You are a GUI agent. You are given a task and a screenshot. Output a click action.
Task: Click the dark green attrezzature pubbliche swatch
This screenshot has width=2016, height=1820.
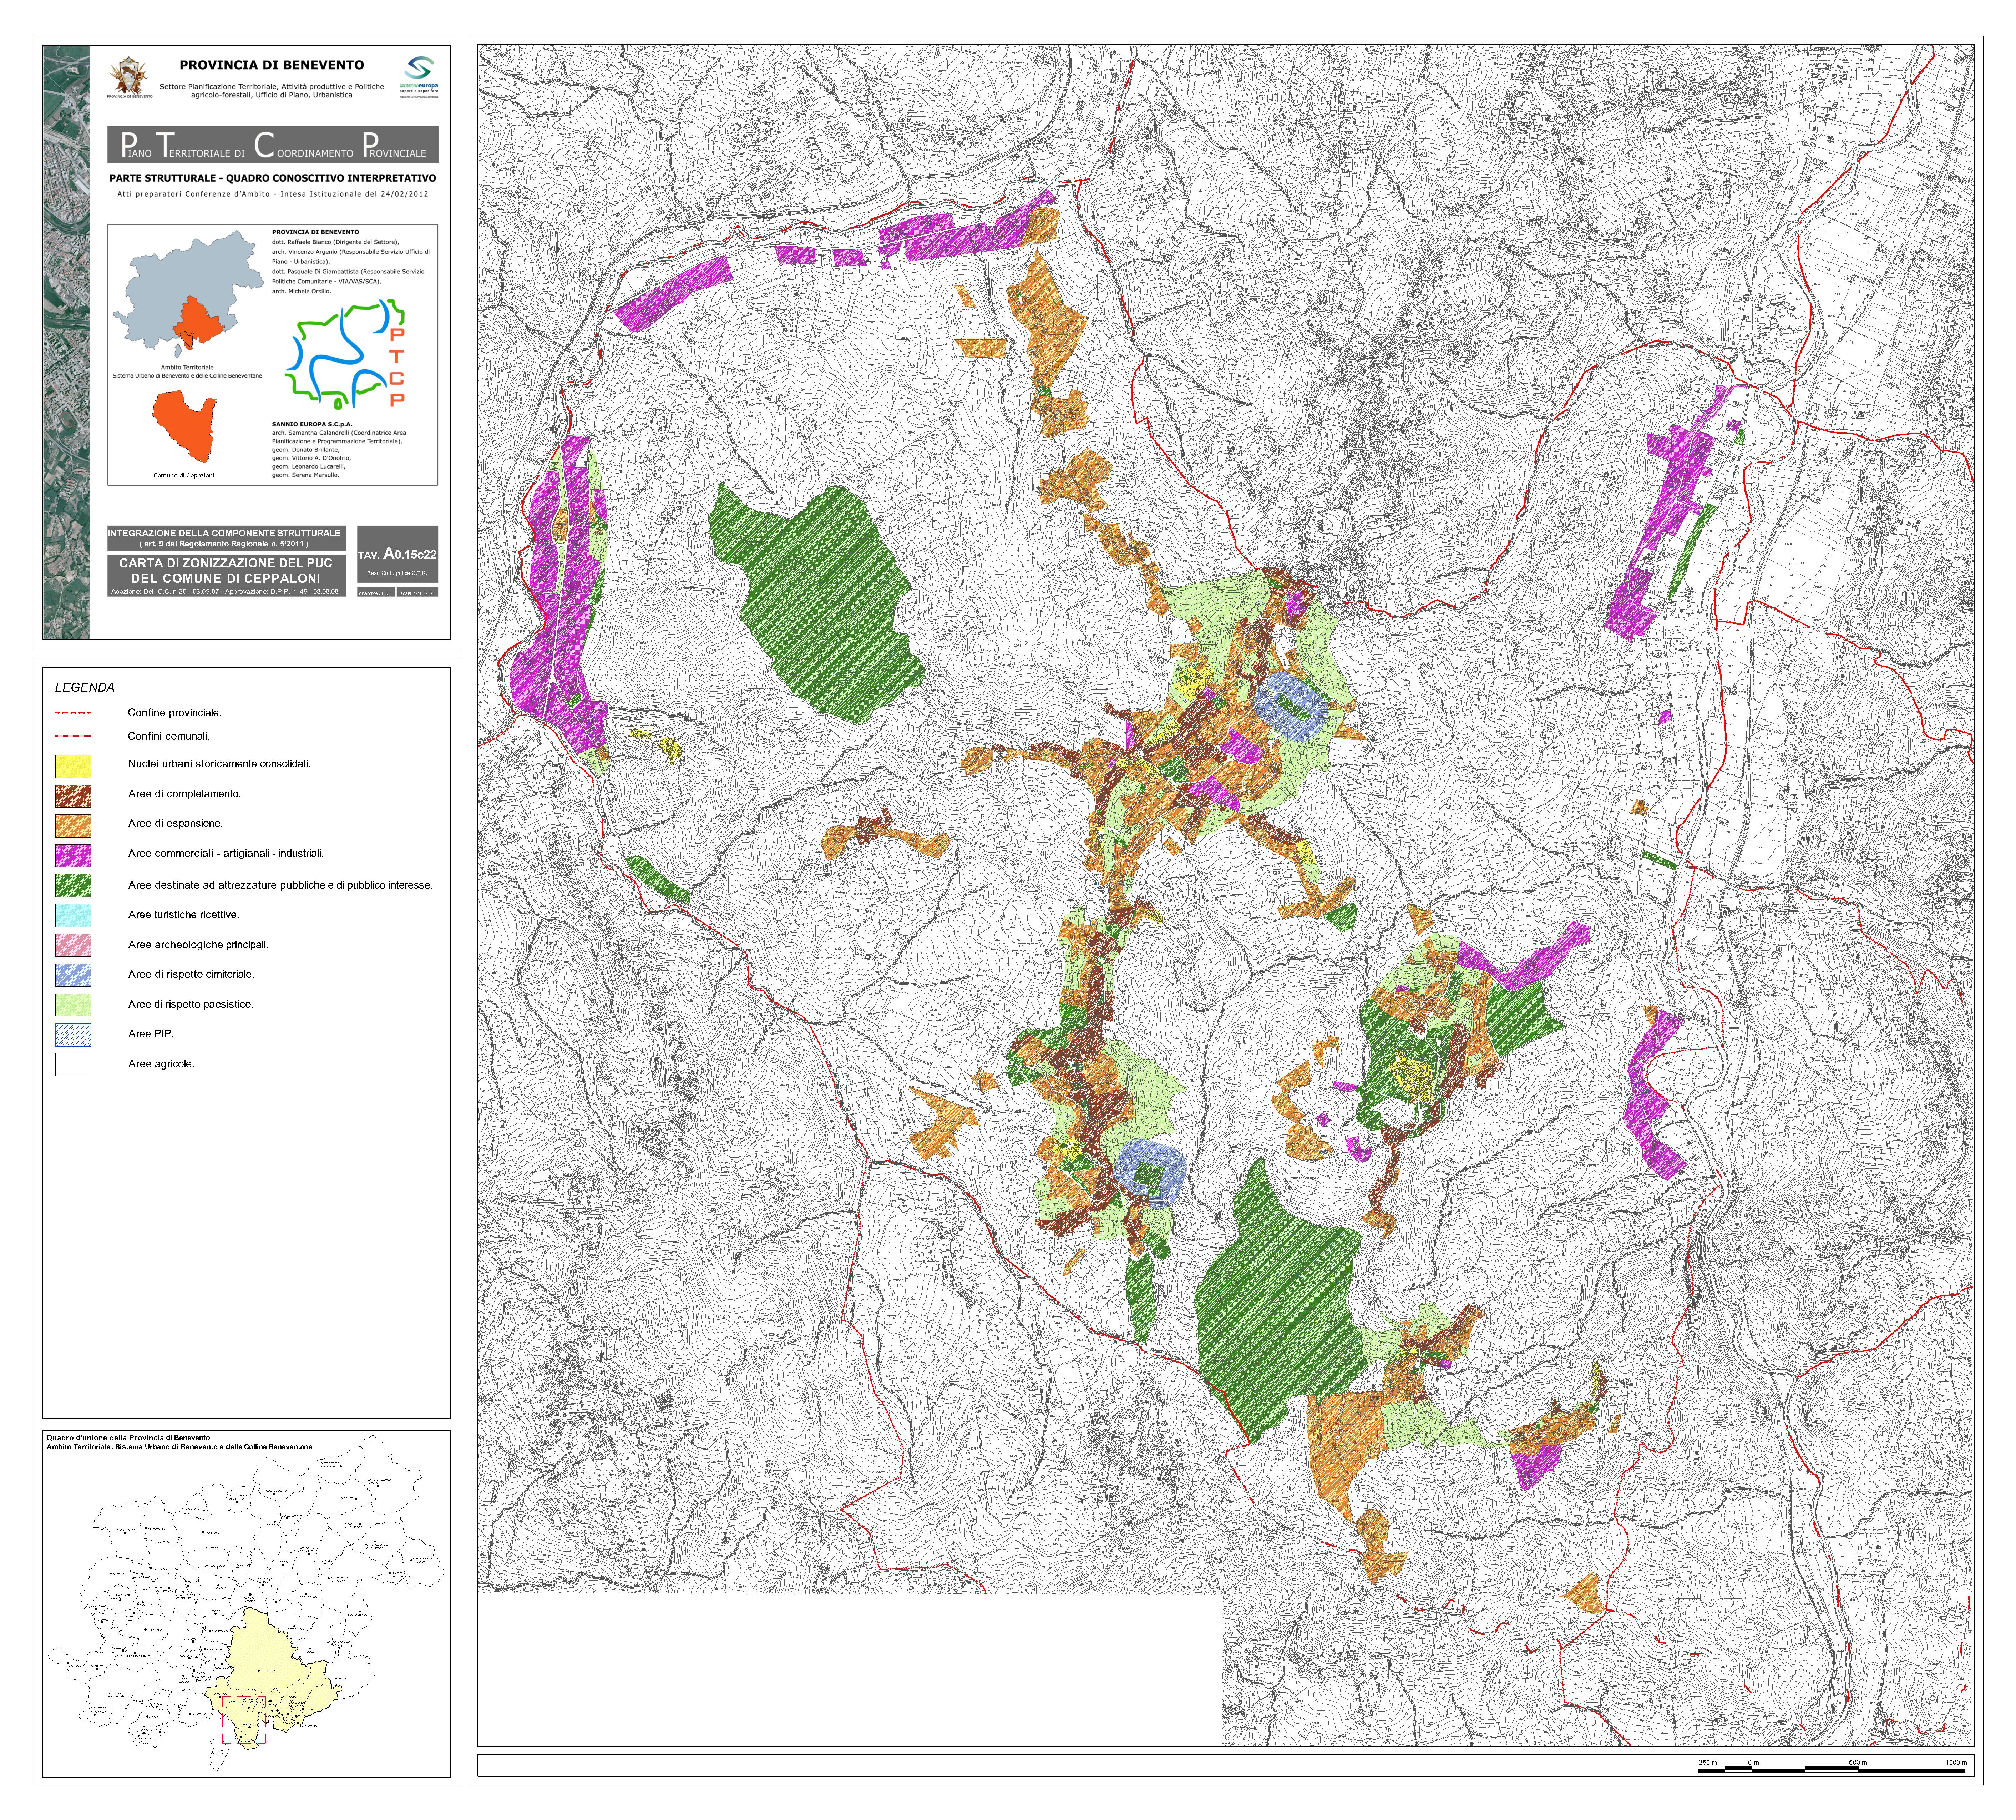[73, 886]
